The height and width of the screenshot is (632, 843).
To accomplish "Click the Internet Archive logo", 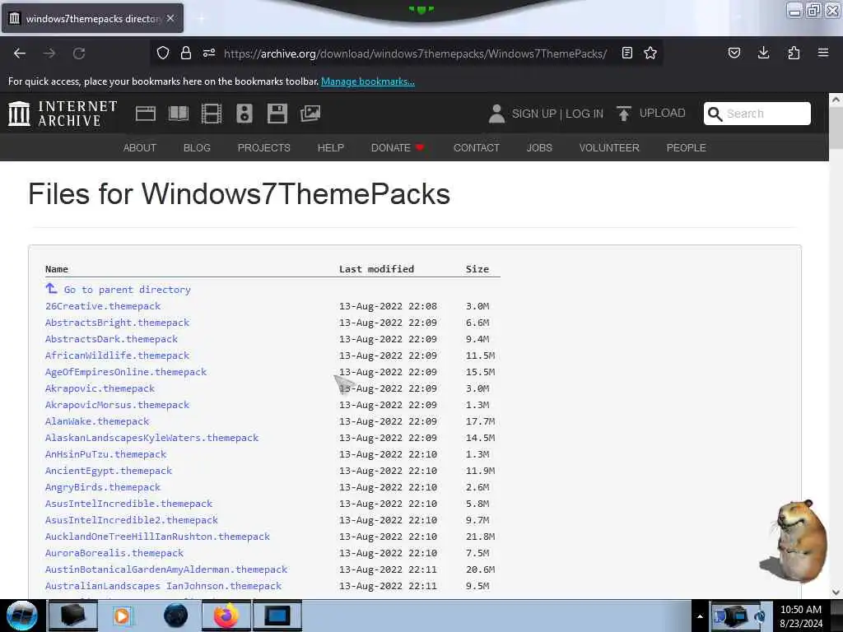I will pos(63,114).
